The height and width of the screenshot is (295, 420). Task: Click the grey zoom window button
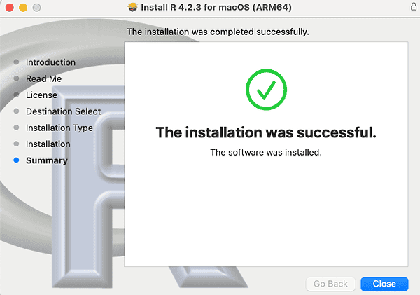pos(36,7)
